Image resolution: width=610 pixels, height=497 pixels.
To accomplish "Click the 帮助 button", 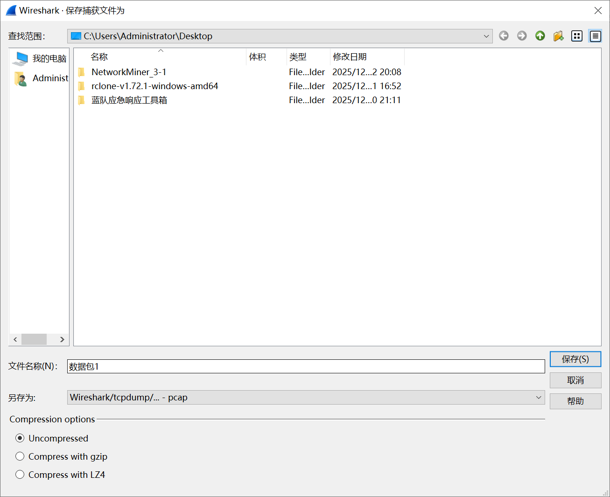I will (x=575, y=401).
